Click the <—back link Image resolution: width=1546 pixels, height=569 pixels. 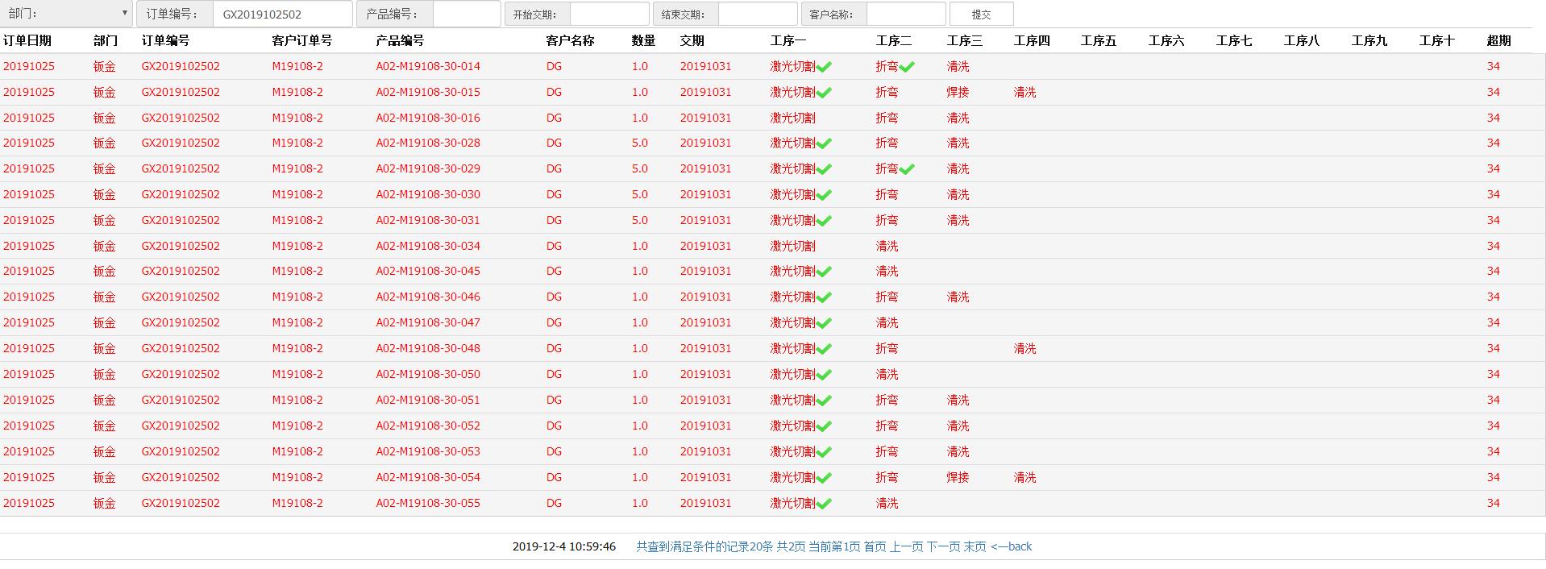(1011, 546)
